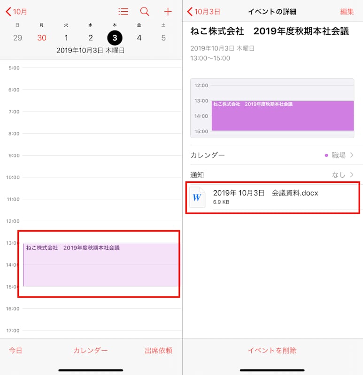Tap the purple 職場 calendar color dot
This screenshot has width=363, height=375.
[x=326, y=155]
